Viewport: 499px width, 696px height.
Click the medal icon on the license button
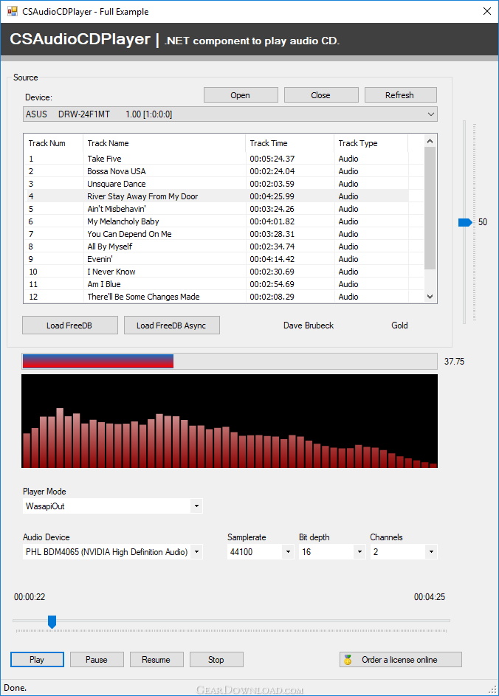tap(348, 660)
